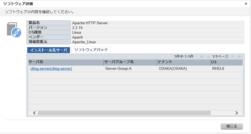
Task: Jump to last page icon
Action: [x=239, y=56]
